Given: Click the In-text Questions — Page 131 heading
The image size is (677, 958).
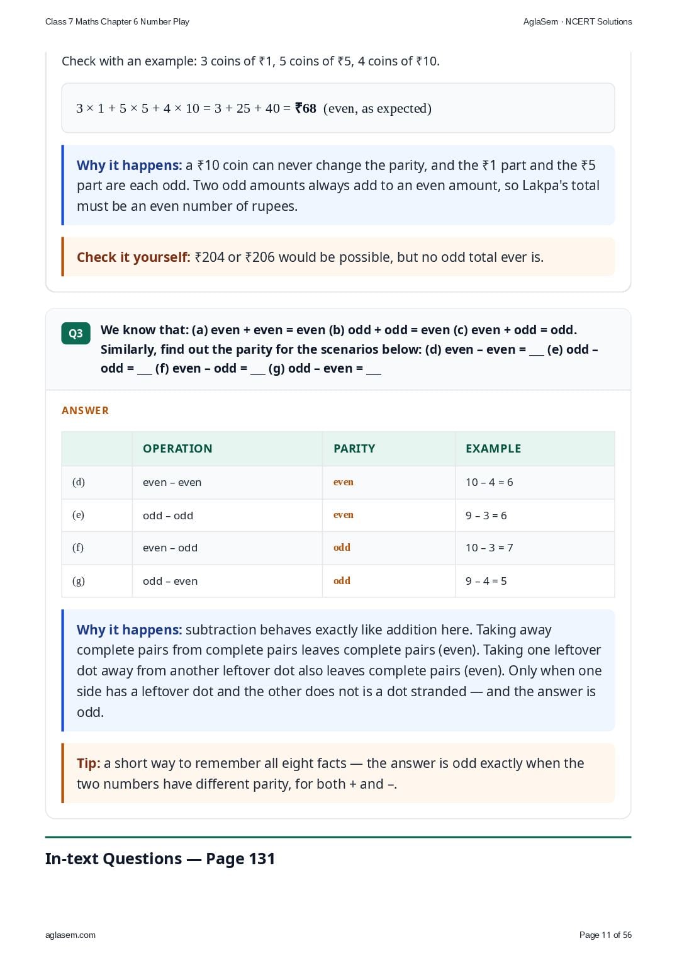Looking at the screenshot, I should click(160, 859).
